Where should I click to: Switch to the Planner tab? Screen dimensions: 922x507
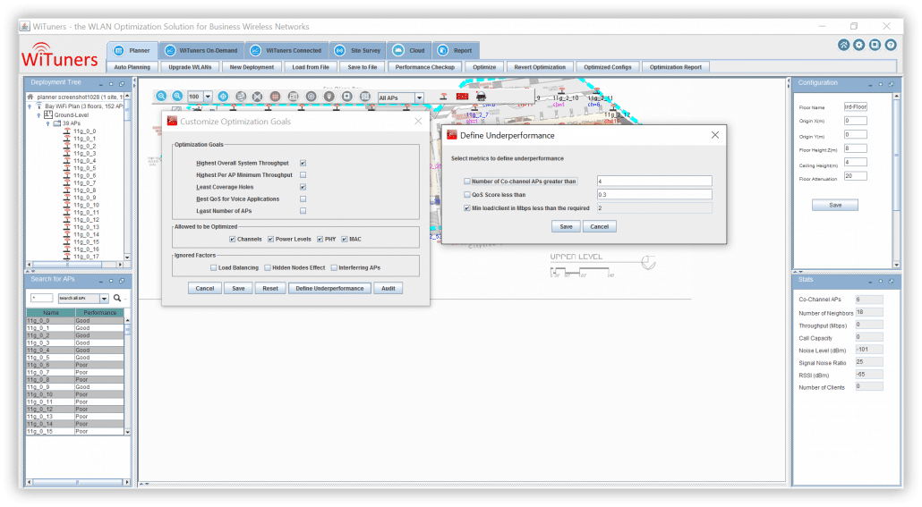(x=132, y=51)
